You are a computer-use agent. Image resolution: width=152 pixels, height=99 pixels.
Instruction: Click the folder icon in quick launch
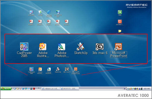(x=18, y=89)
